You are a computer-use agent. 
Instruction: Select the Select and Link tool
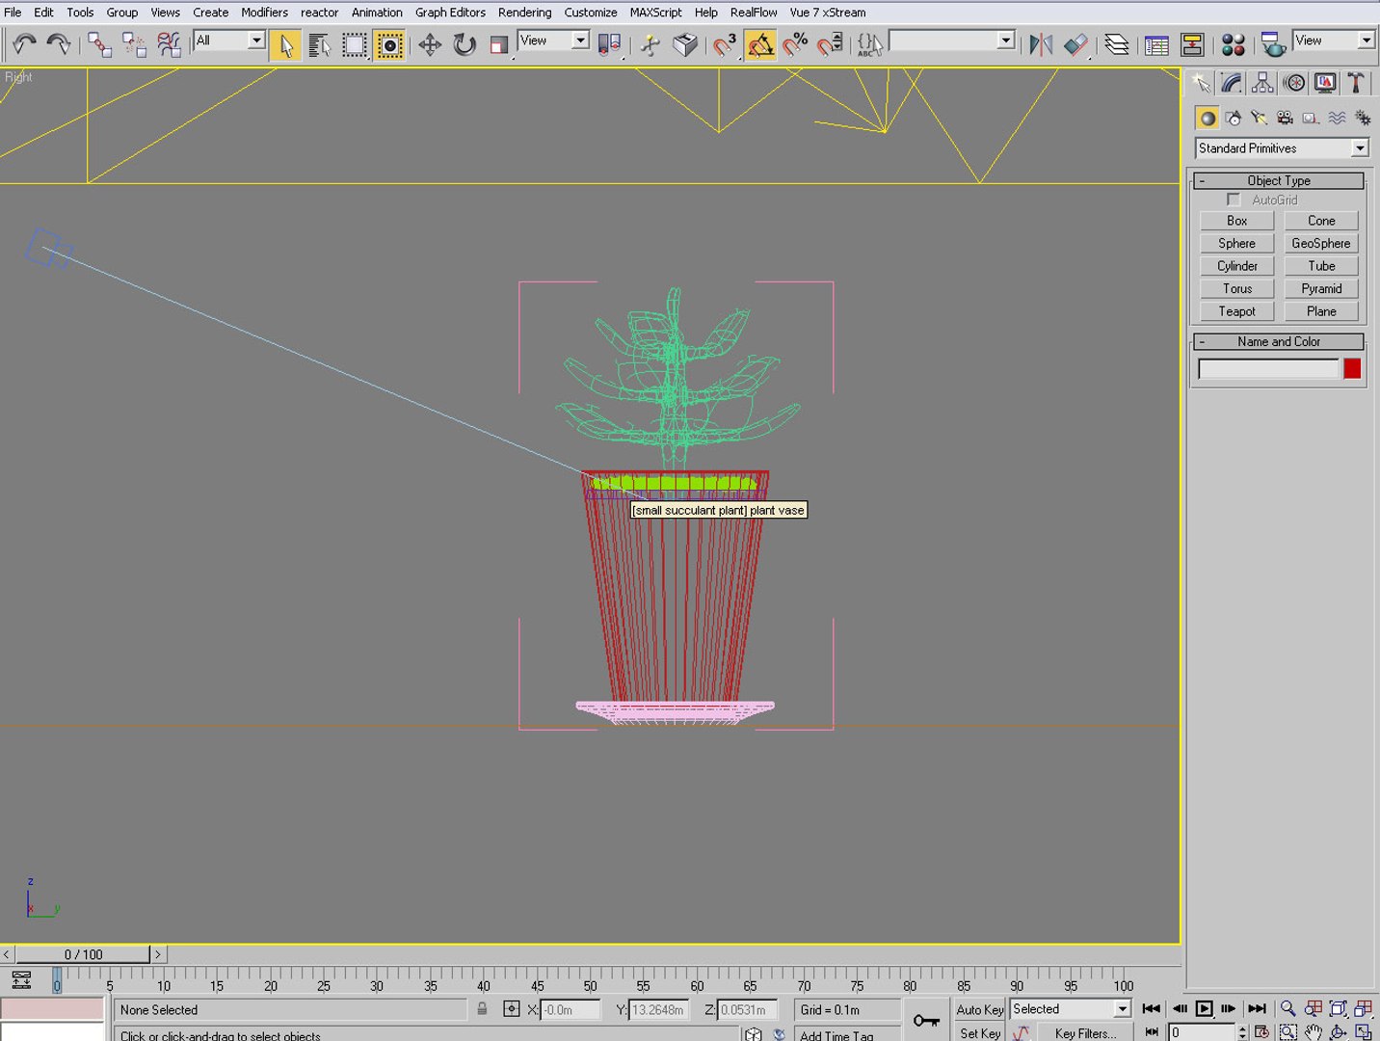click(99, 44)
